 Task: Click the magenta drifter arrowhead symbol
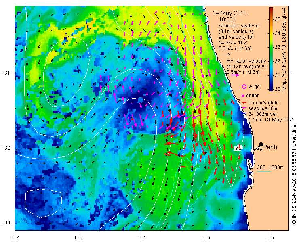pyautogui.click(x=243, y=96)
